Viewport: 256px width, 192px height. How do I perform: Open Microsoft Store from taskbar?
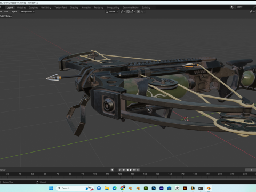[169, 188]
